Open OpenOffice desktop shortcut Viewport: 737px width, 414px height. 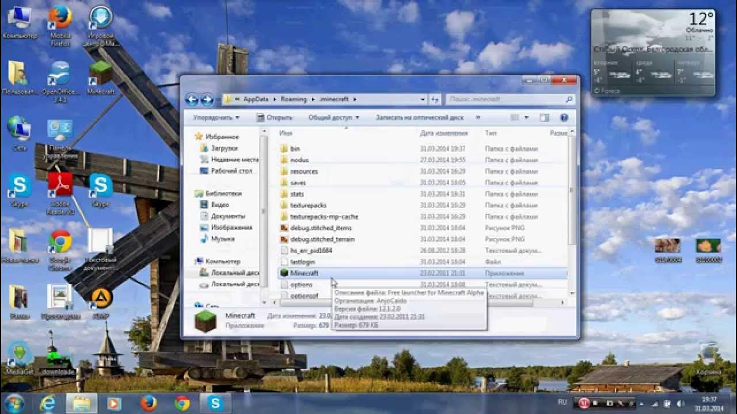click(x=60, y=81)
